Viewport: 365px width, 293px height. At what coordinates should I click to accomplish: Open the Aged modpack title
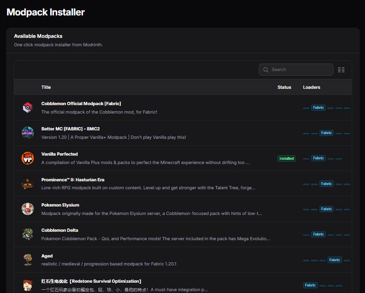pyautogui.click(x=47, y=256)
